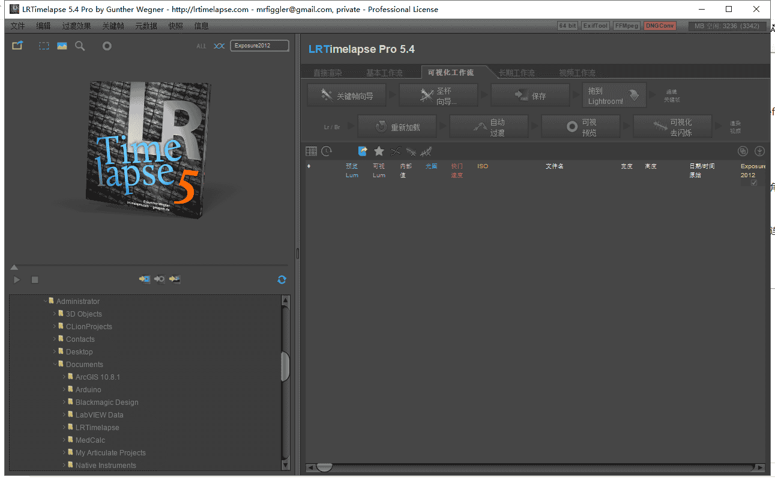
Task: Click the folder tree vertical scrollbar thumb
Action: [x=286, y=366]
